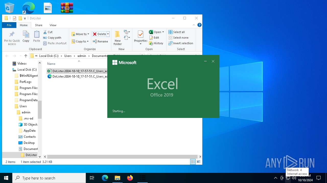327x183 pixels.
Task: Switch to the Share ribbon tab
Action: [x=39, y=25]
